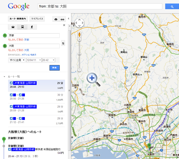
Task: Click the Street View pegman icon
Action: 80,35
